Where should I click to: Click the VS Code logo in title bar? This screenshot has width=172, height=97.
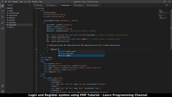2,2
